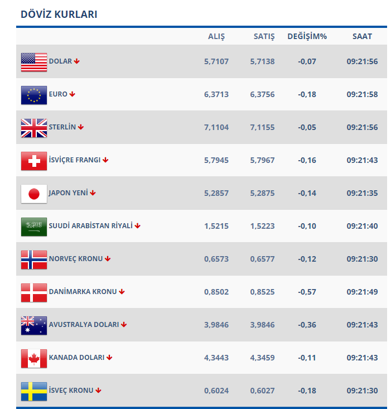This screenshot has height=409, width=391.
Task: Click the United States flag icon
Action: tap(33, 62)
